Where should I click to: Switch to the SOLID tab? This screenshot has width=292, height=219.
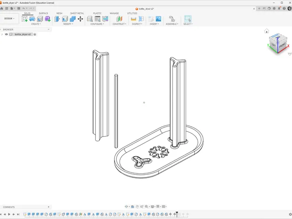(x=27, y=13)
